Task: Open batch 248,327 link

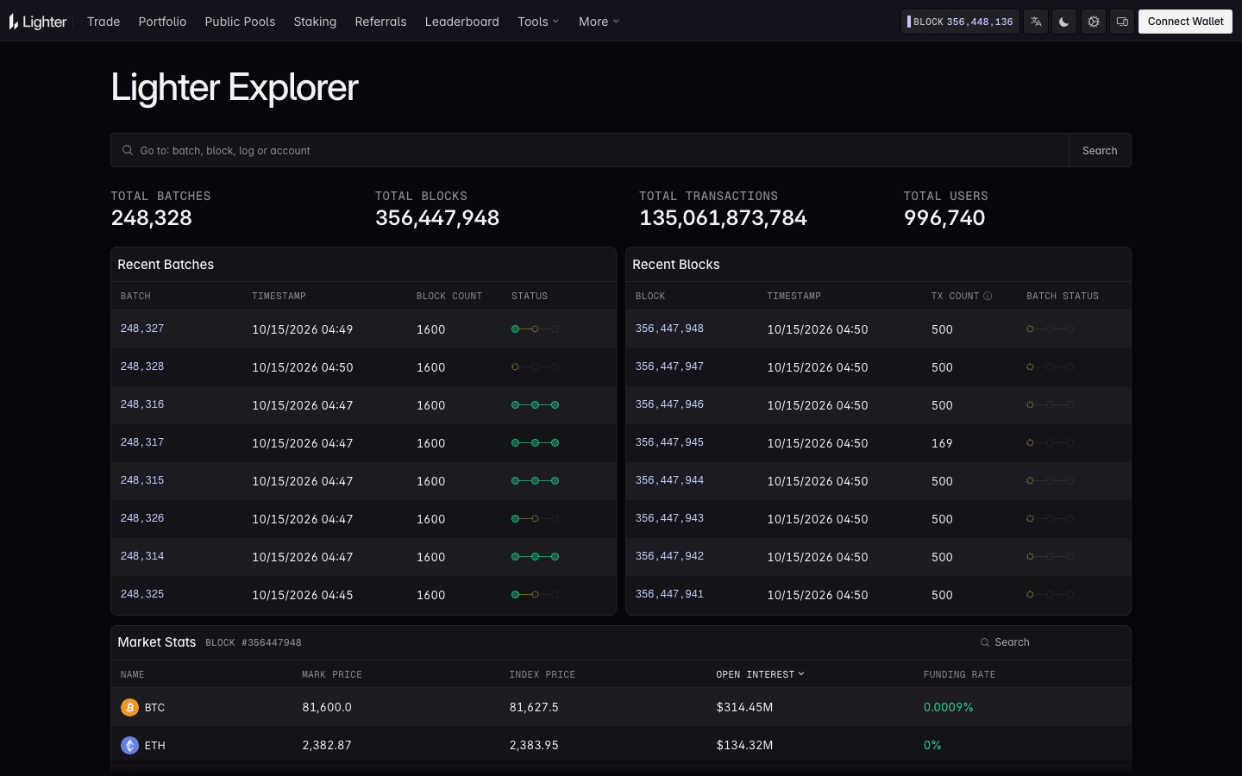Action: [142, 329]
